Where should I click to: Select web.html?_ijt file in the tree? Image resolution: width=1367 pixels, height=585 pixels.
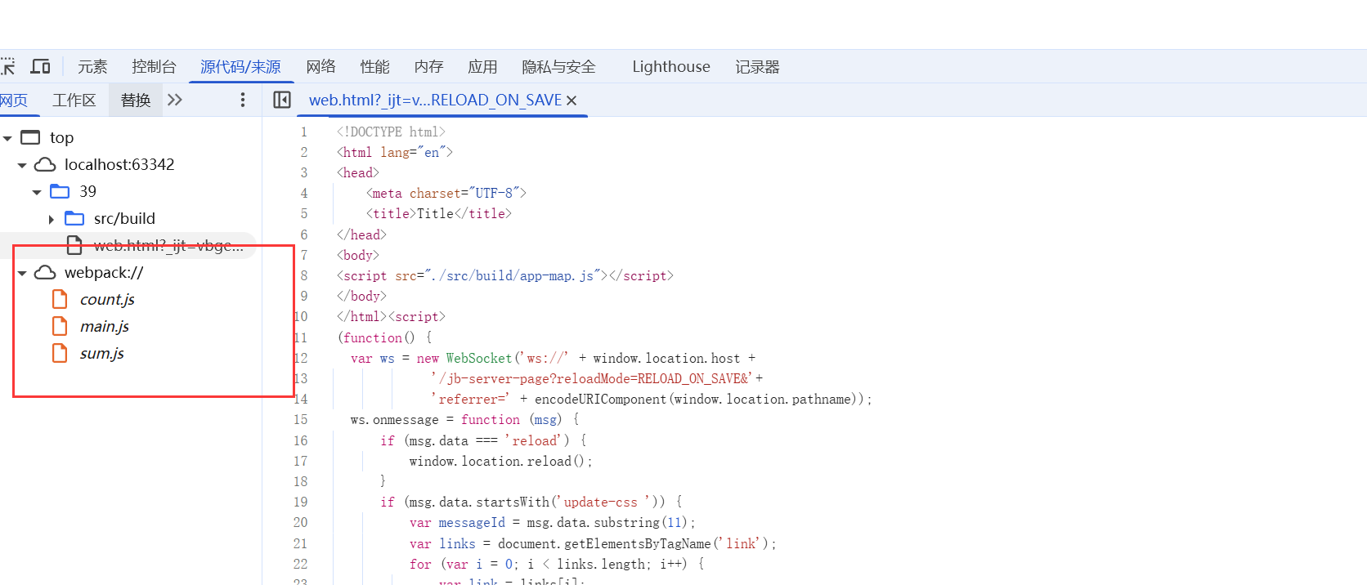[168, 245]
